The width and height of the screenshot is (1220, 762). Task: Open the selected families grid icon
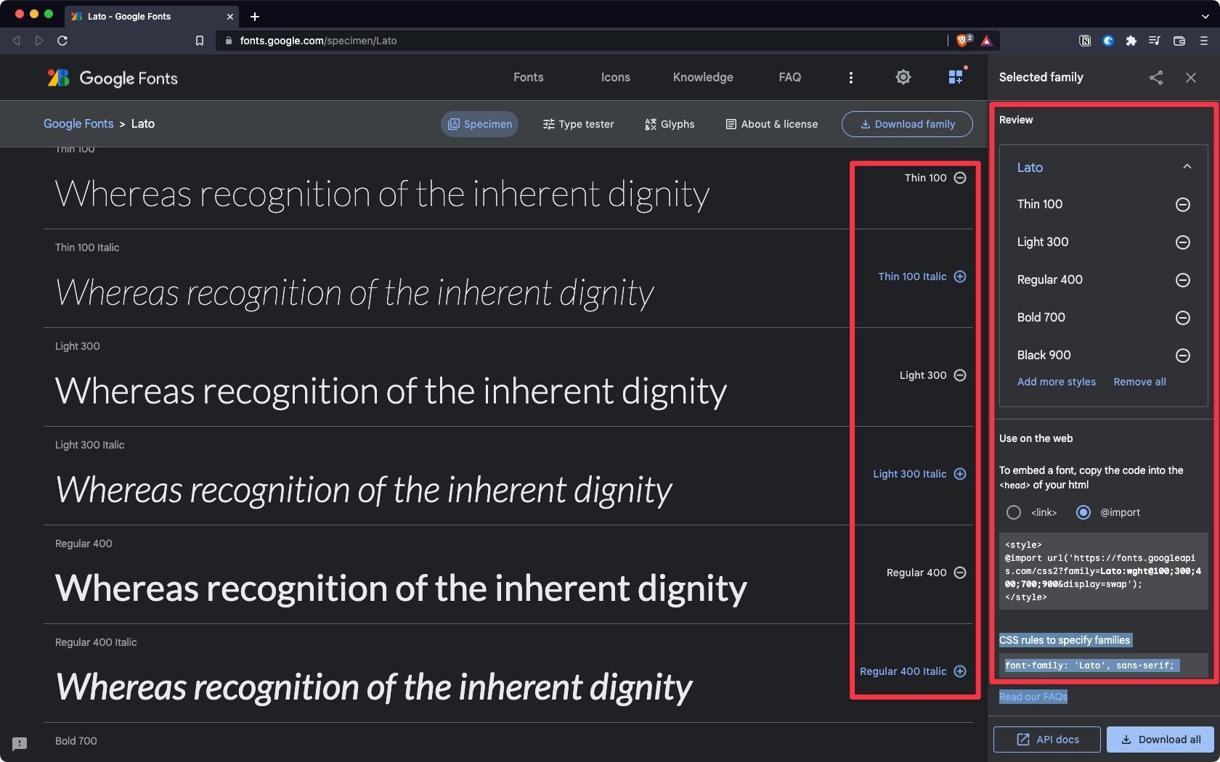956,77
